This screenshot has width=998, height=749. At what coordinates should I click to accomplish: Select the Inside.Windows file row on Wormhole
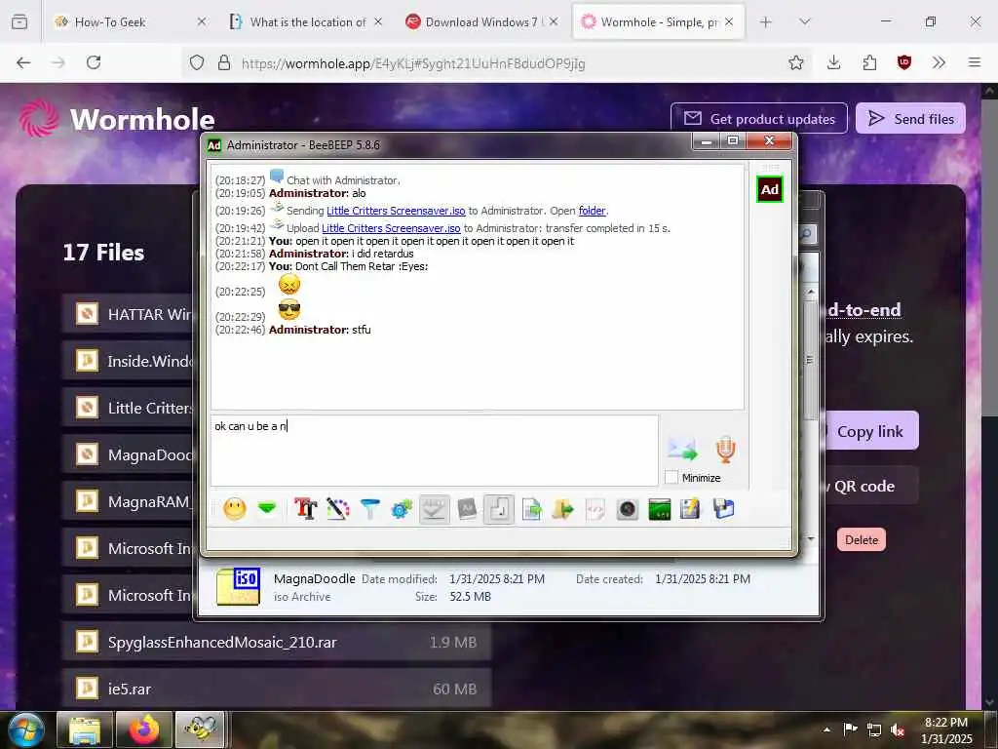[128, 361]
